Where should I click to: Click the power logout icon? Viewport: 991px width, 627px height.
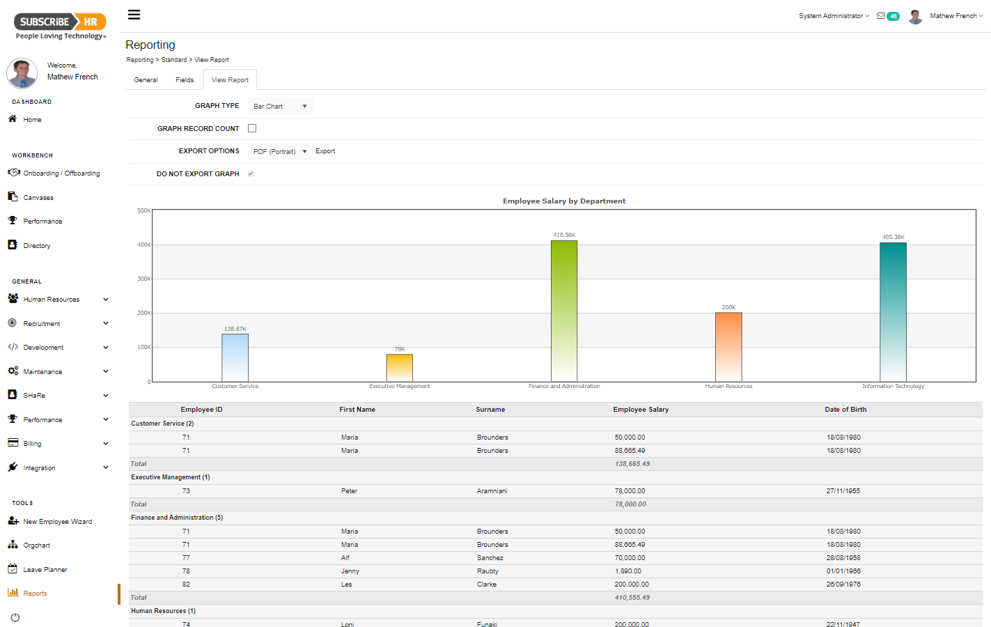pos(15,617)
